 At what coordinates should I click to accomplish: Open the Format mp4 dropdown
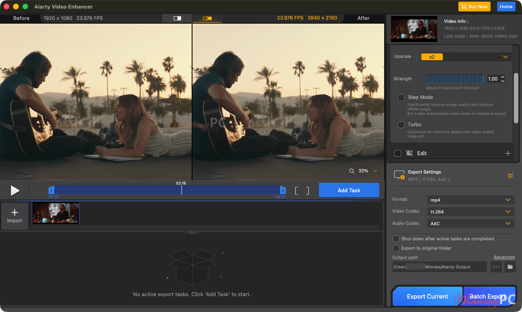(471, 200)
